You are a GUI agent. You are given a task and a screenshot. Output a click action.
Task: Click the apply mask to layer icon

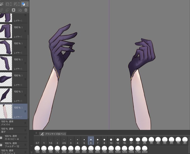coord(20,10)
